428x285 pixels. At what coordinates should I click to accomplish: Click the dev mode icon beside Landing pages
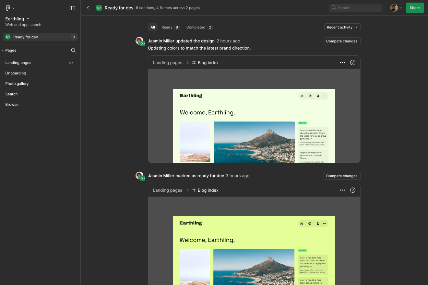click(71, 63)
